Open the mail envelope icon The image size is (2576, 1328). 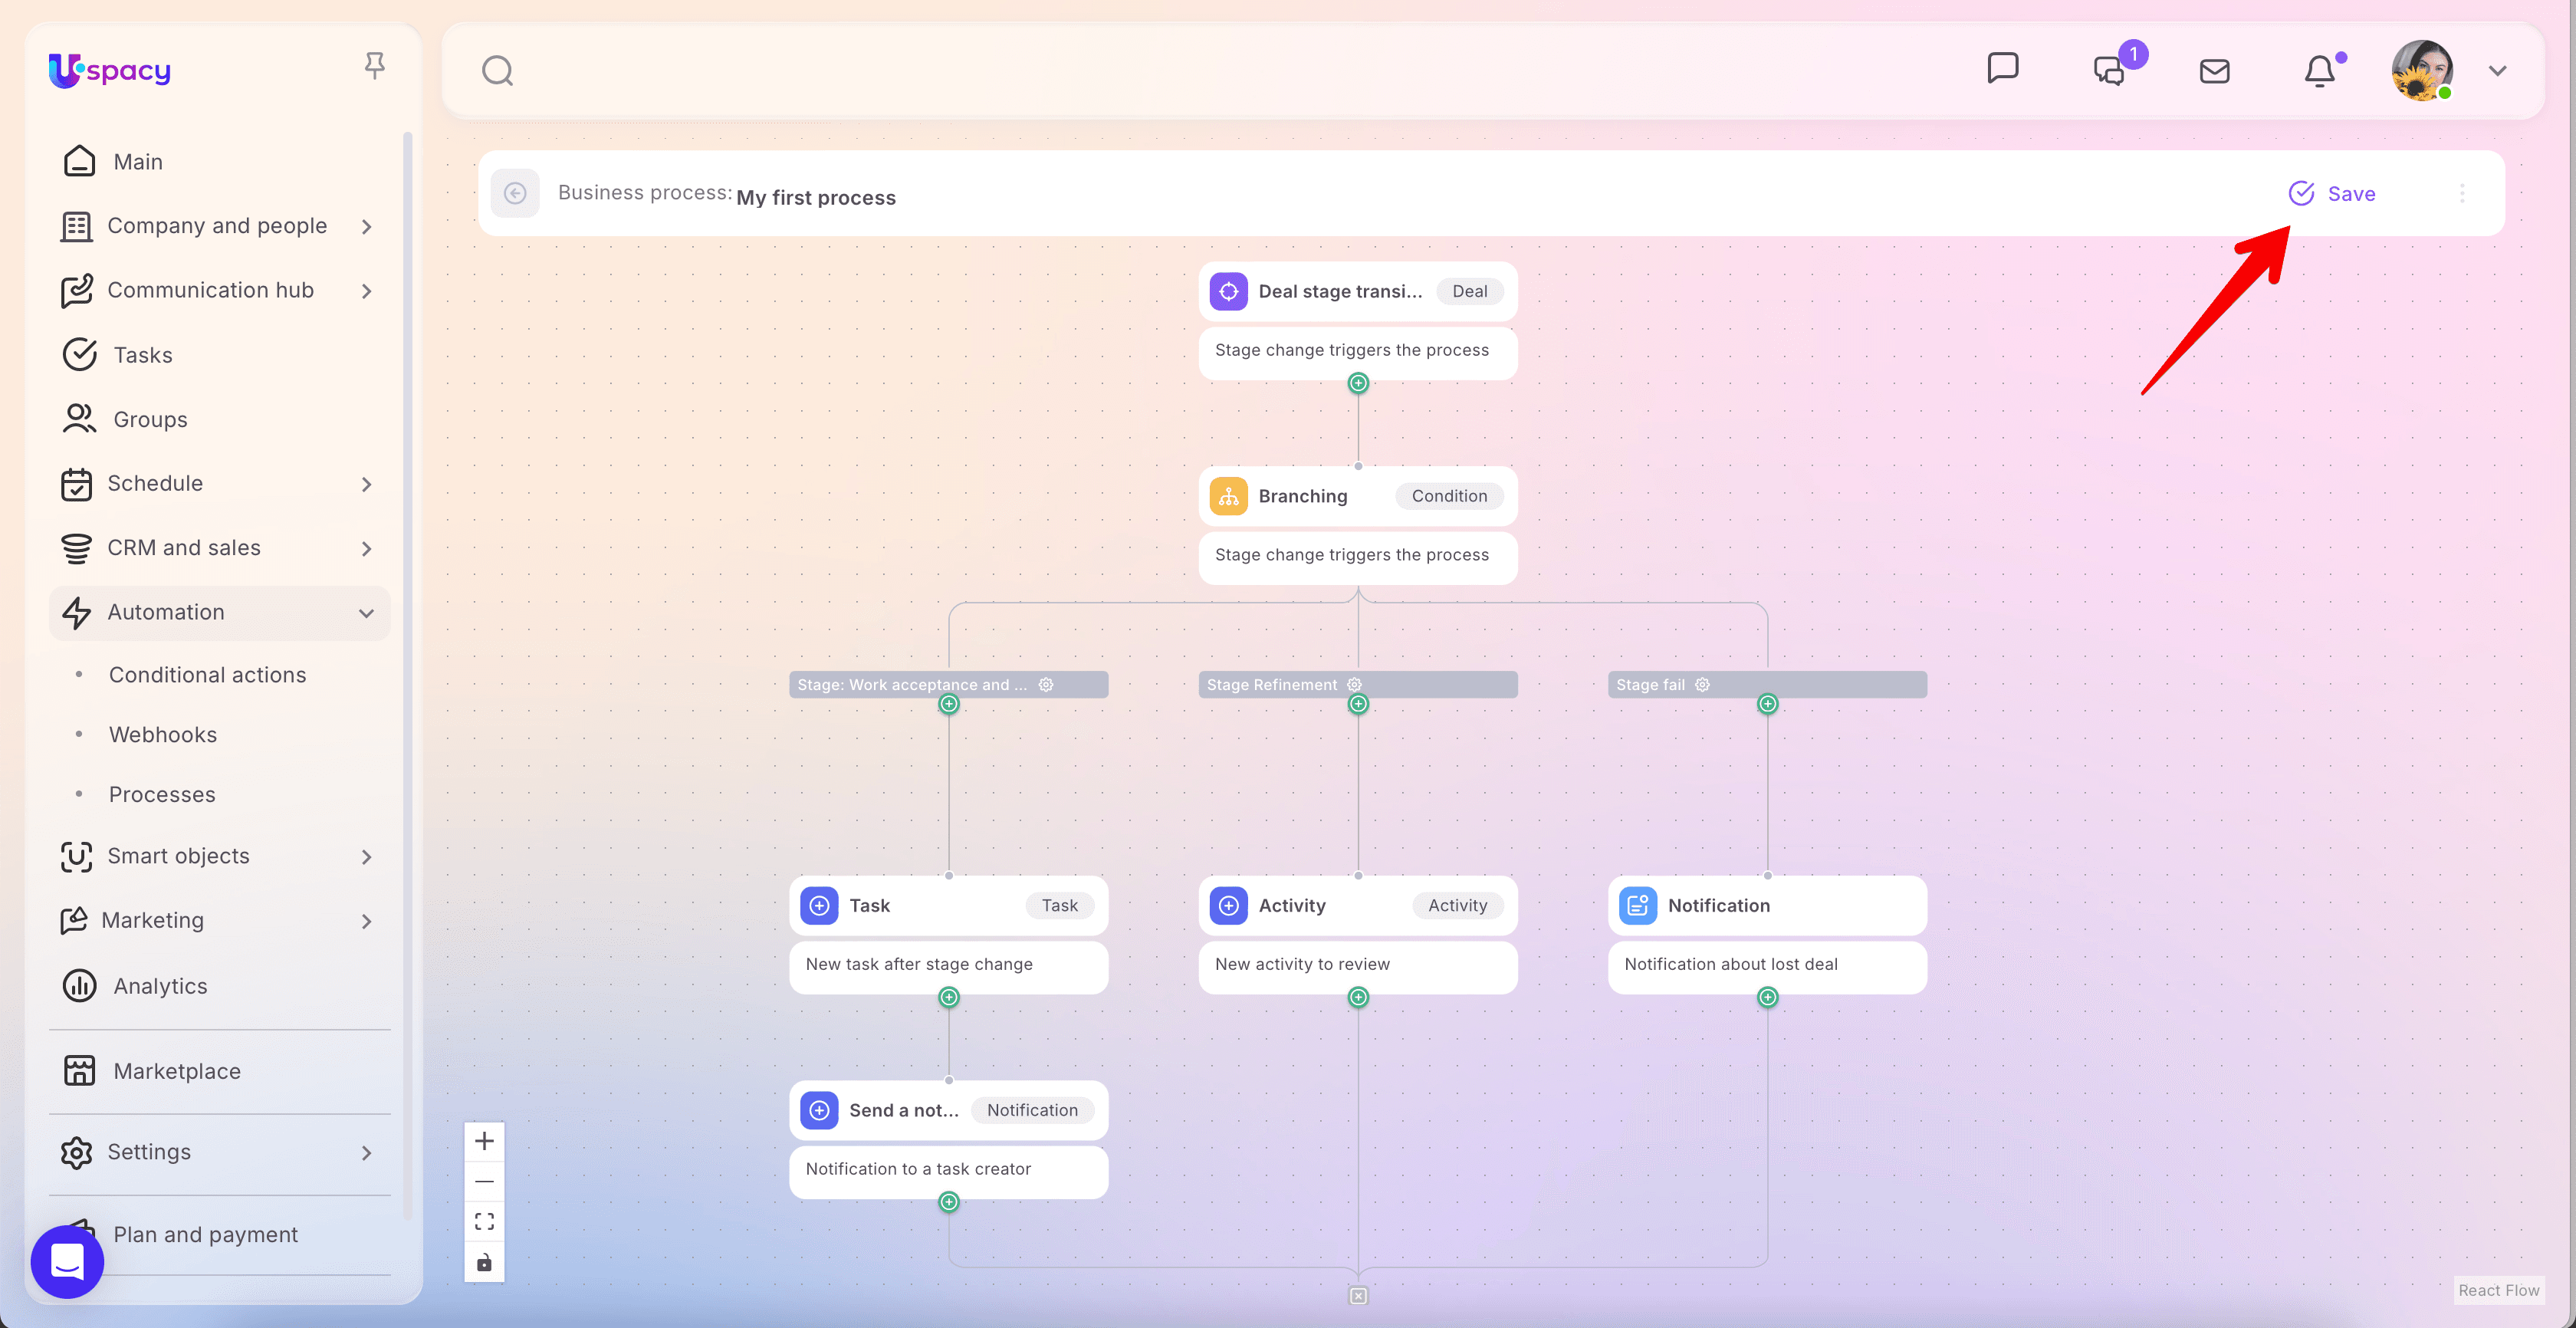2214,71
